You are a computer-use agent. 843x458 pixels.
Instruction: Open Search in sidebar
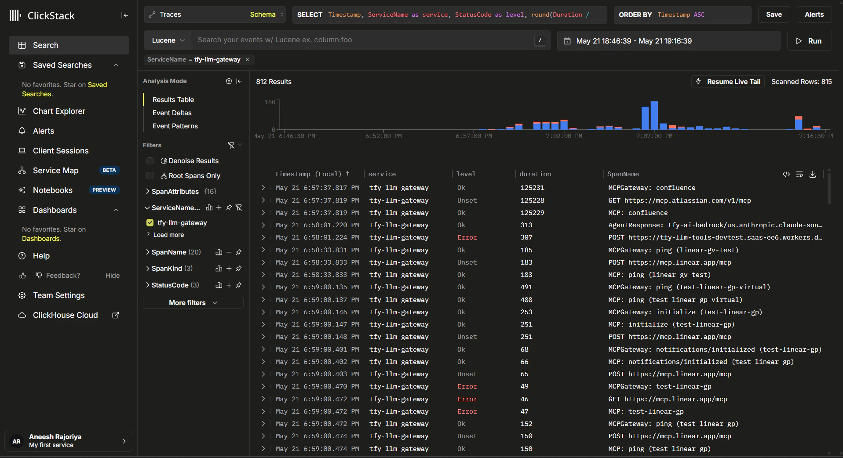69,45
